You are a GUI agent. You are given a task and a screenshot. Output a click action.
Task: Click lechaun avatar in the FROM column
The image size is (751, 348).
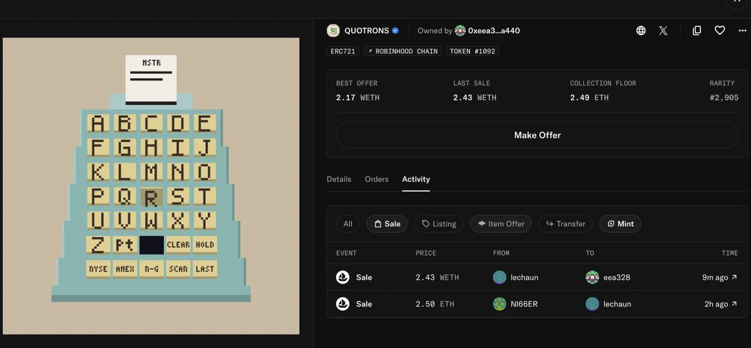coord(499,277)
